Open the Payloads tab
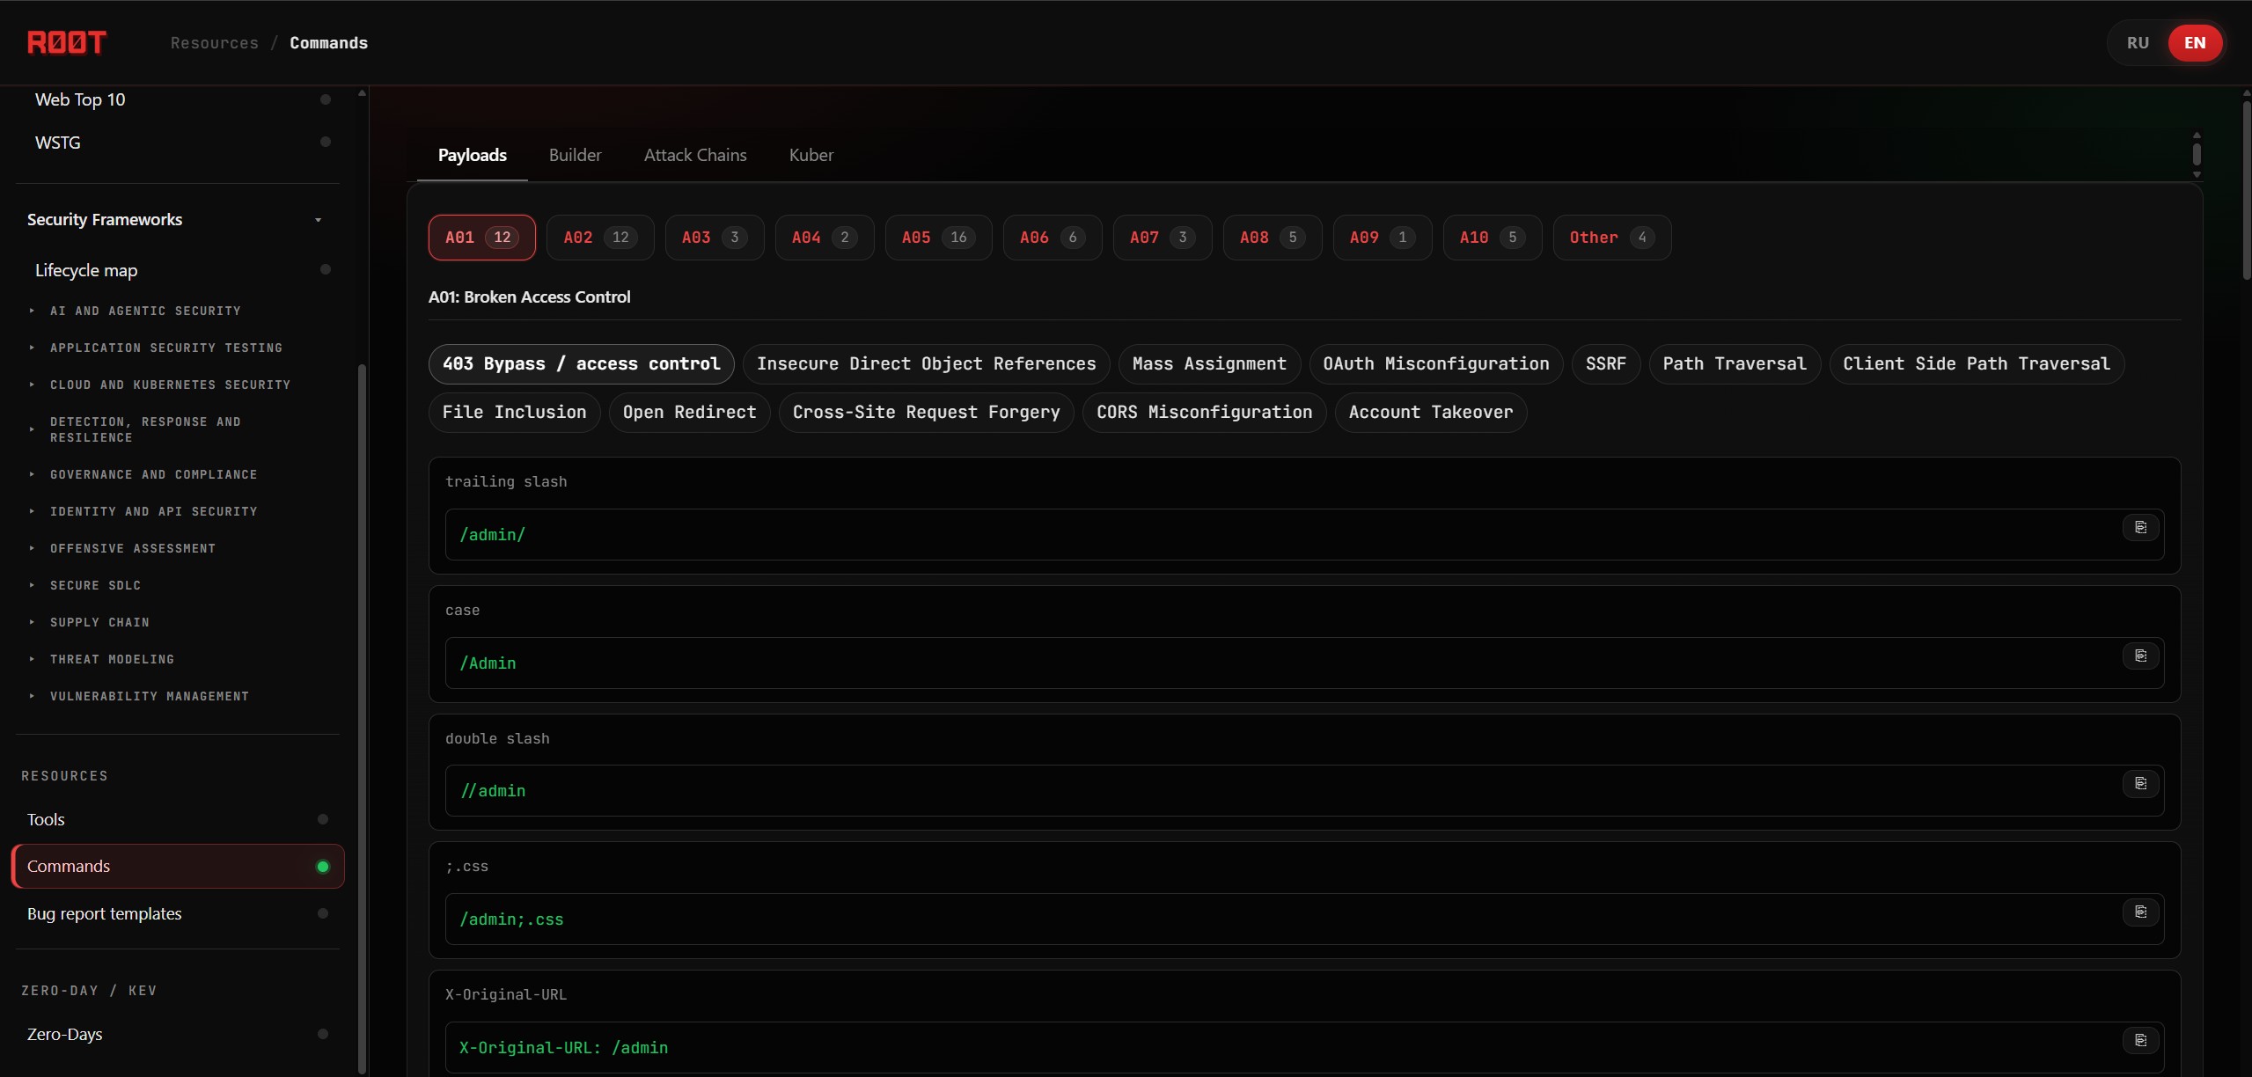This screenshot has width=2252, height=1077. (x=473, y=155)
